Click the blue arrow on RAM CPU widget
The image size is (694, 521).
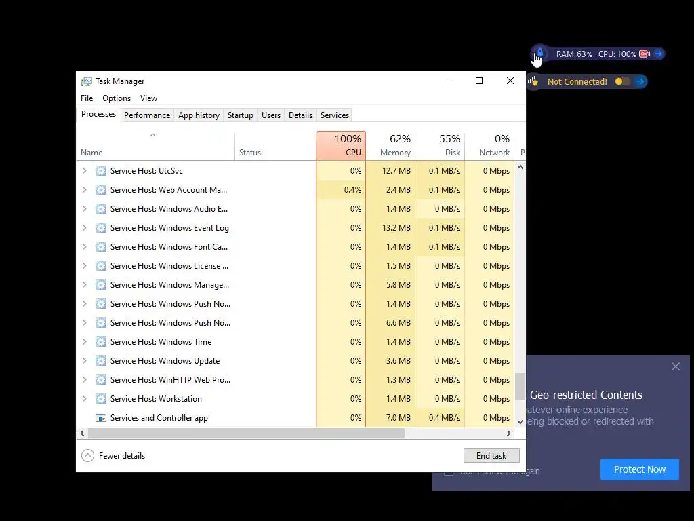(x=659, y=54)
